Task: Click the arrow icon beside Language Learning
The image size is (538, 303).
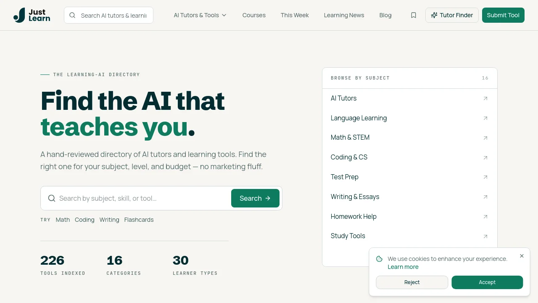Action: [485, 118]
